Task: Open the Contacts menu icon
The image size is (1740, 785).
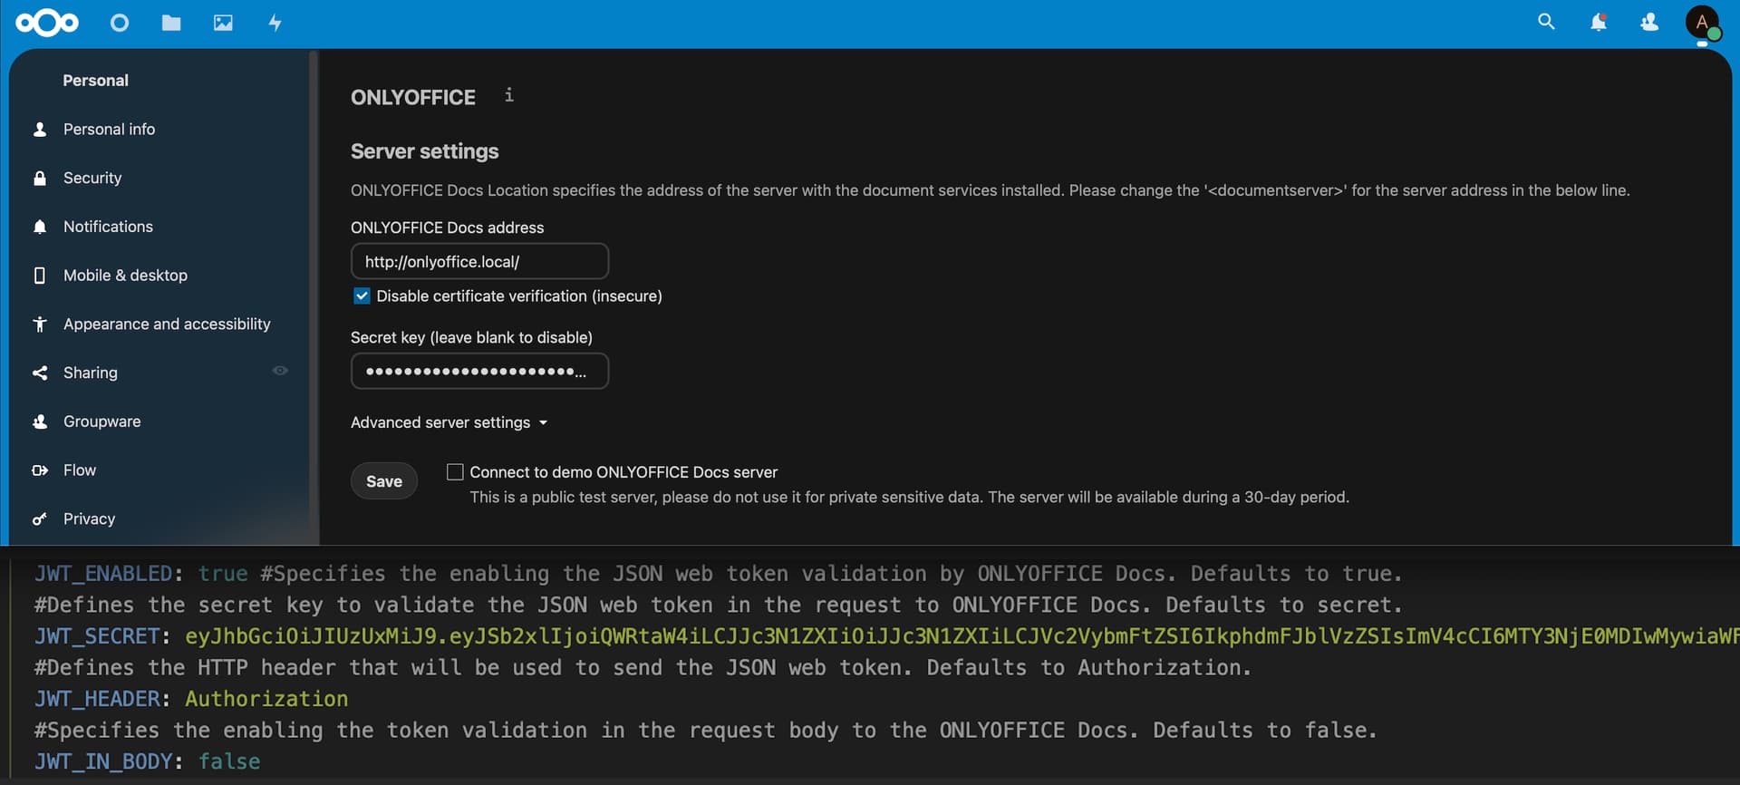Action: click(1649, 22)
